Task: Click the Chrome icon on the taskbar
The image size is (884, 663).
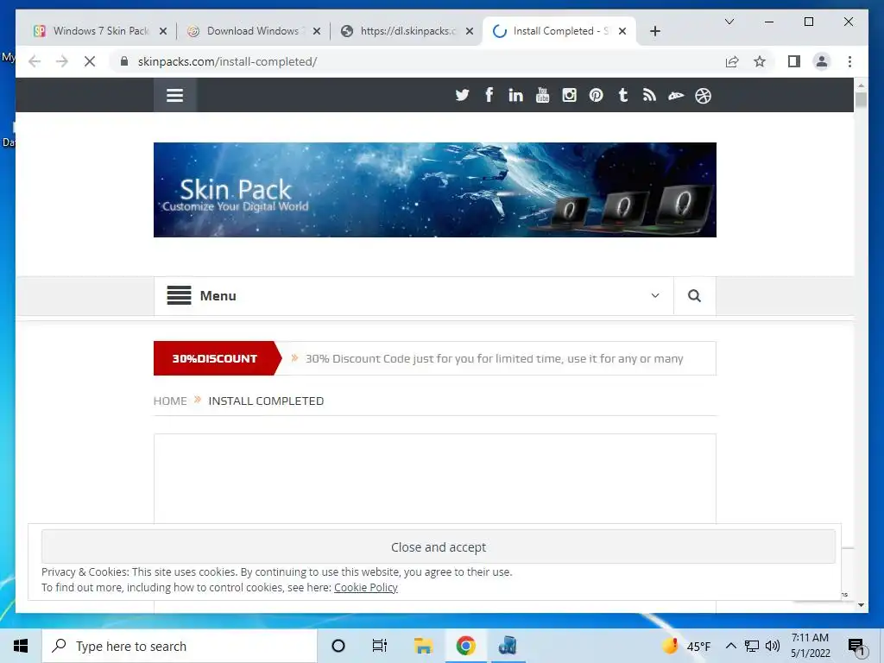Action: click(465, 646)
